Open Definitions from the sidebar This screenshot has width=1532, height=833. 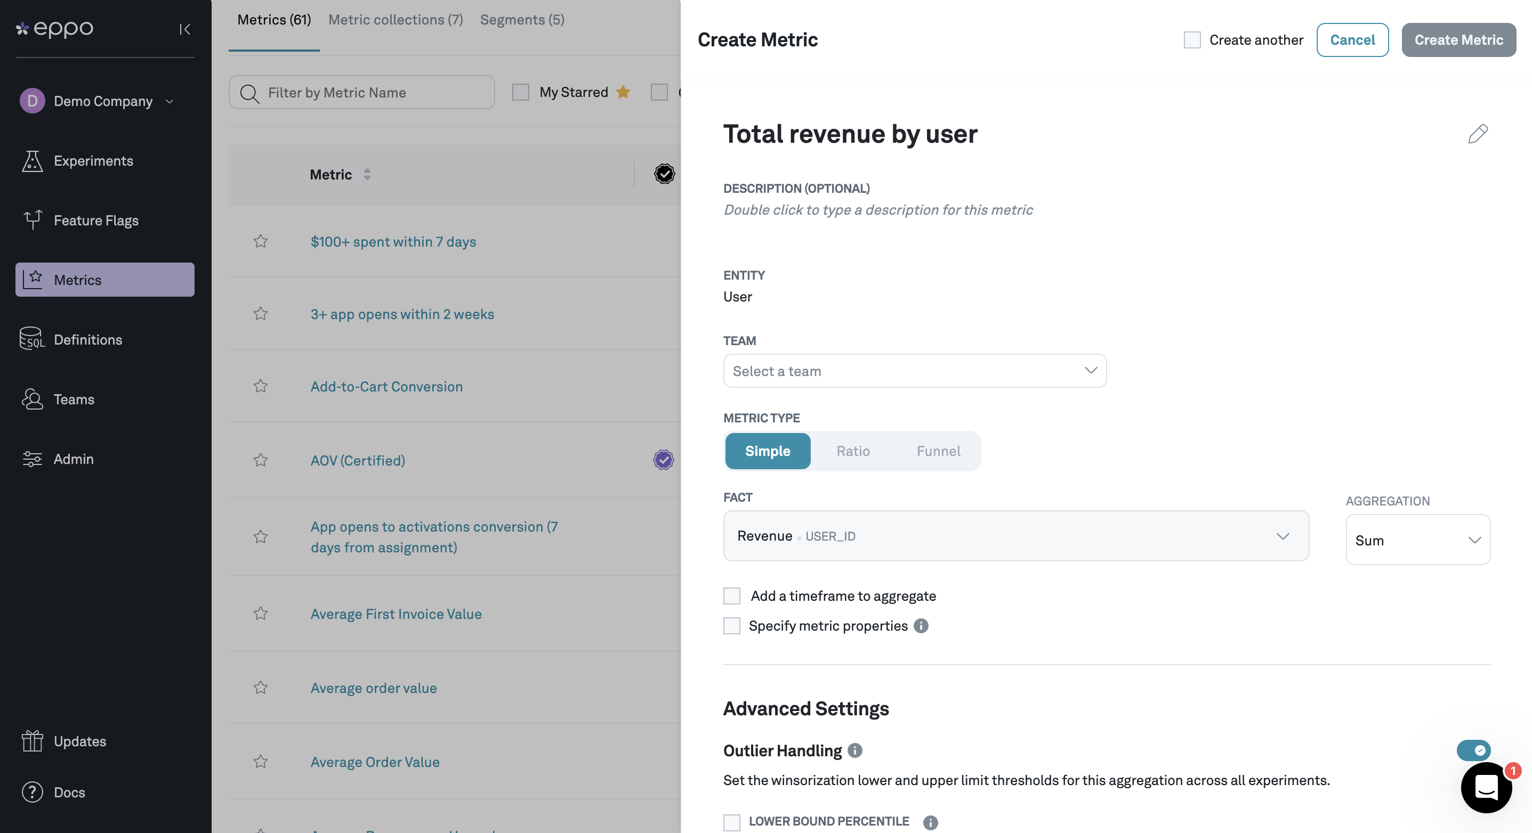pos(87,339)
